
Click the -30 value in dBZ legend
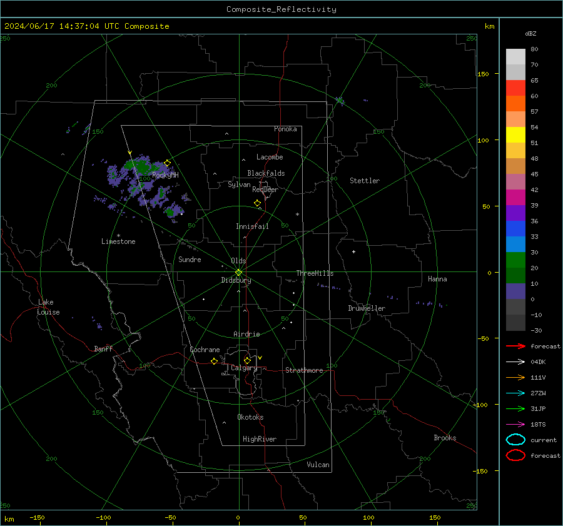coord(537,330)
